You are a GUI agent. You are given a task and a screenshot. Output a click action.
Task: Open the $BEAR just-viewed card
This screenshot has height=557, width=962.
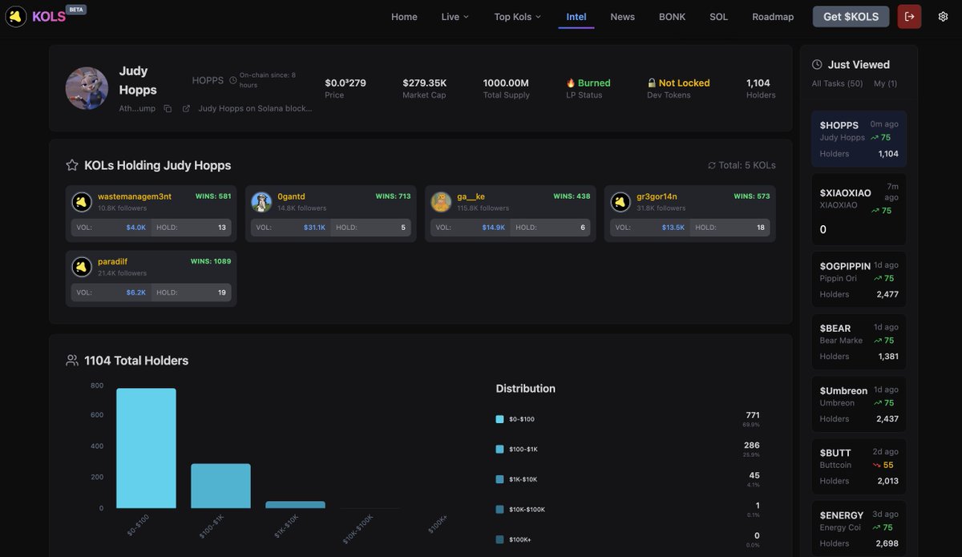(859, 342)
